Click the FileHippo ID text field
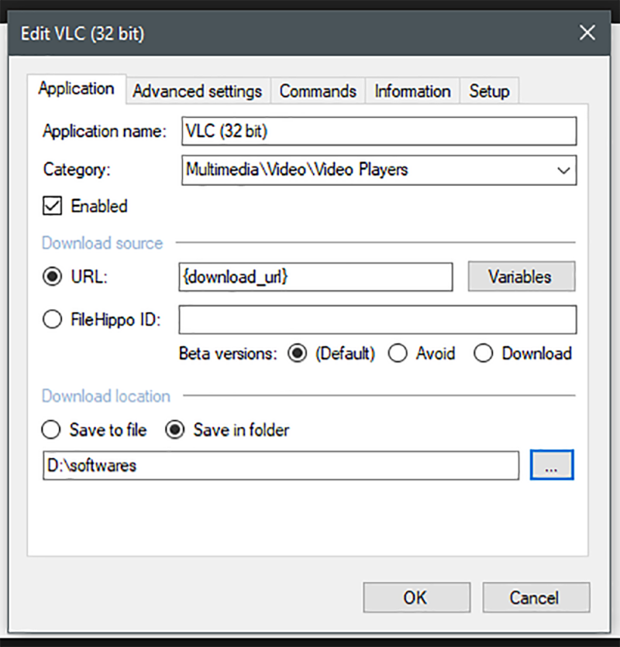620x647 pixels. pos(377,320)
